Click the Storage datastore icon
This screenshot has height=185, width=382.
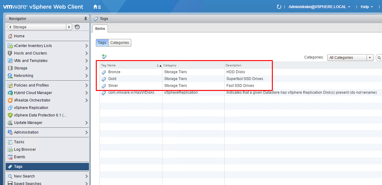[x=10, y=68]
